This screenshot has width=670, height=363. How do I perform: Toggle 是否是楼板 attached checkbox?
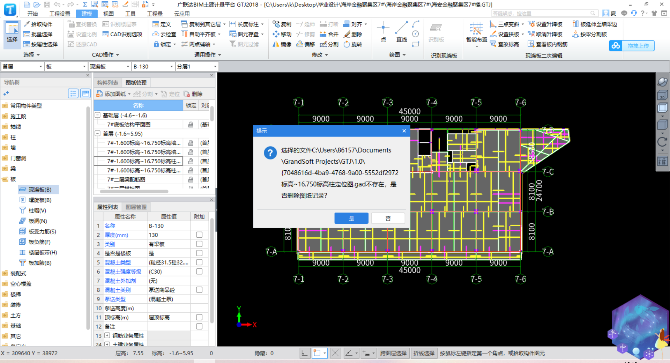[199, 253]
